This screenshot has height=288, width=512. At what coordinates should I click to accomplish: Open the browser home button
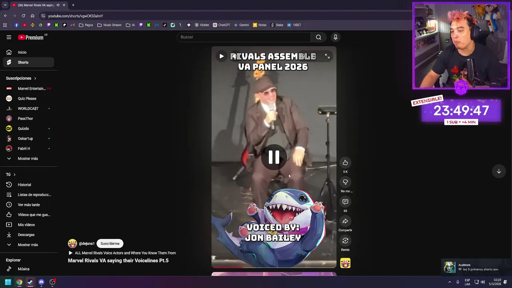[x=32, y=16]
